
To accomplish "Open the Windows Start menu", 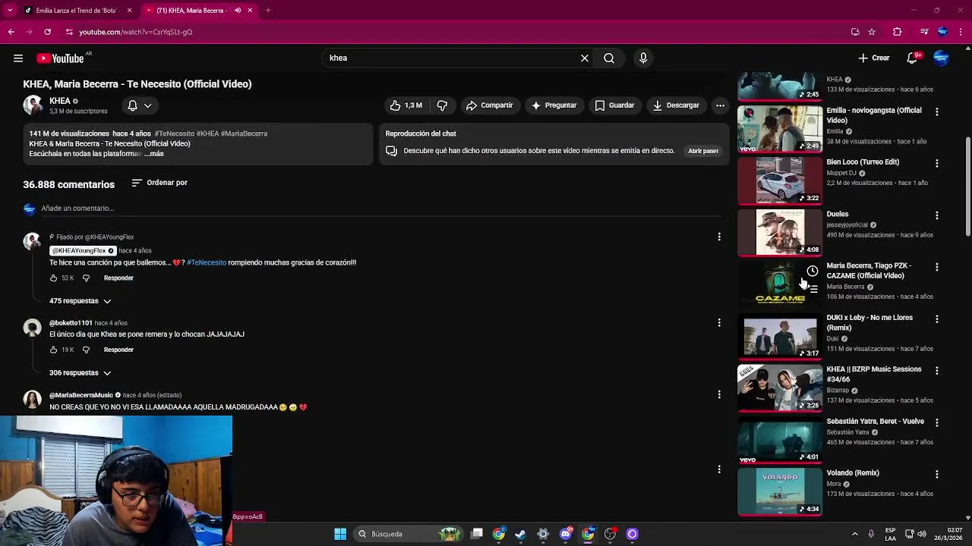I will tap(340, 534).
